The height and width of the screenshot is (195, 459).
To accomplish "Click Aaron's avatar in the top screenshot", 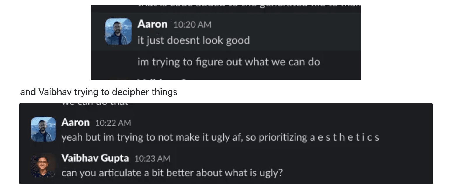I will point(118,31).
